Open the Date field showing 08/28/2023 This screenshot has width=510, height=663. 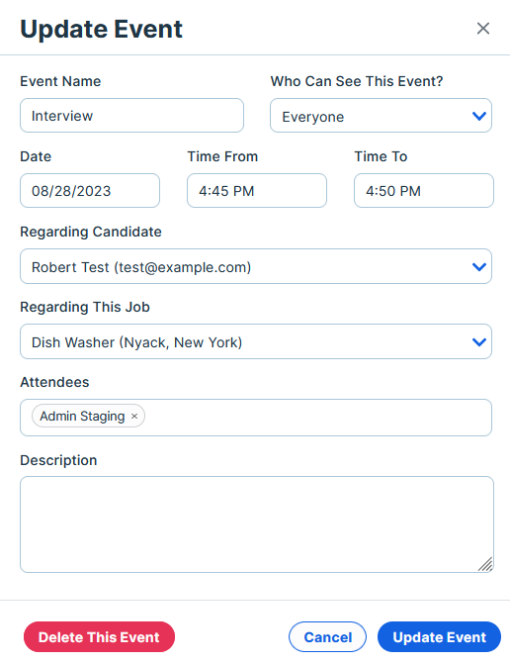(90, 190)
